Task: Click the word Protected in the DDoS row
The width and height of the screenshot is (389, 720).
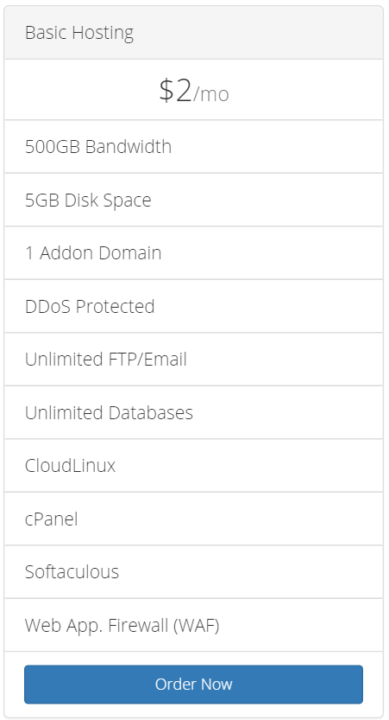Action: pos(115,306)
